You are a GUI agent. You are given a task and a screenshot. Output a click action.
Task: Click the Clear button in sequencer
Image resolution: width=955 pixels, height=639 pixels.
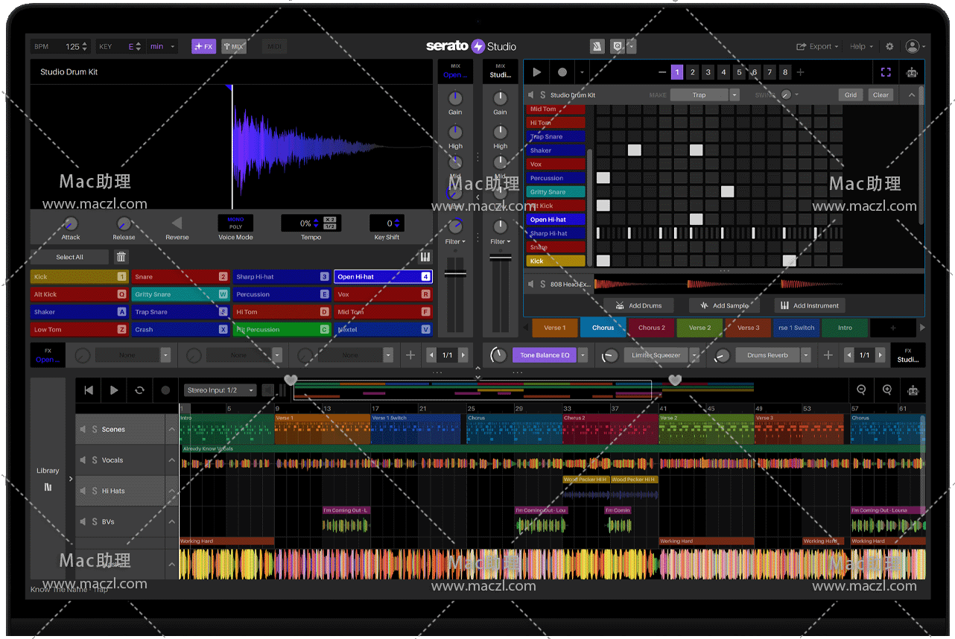pyautogui.click(x=881, y=95)
